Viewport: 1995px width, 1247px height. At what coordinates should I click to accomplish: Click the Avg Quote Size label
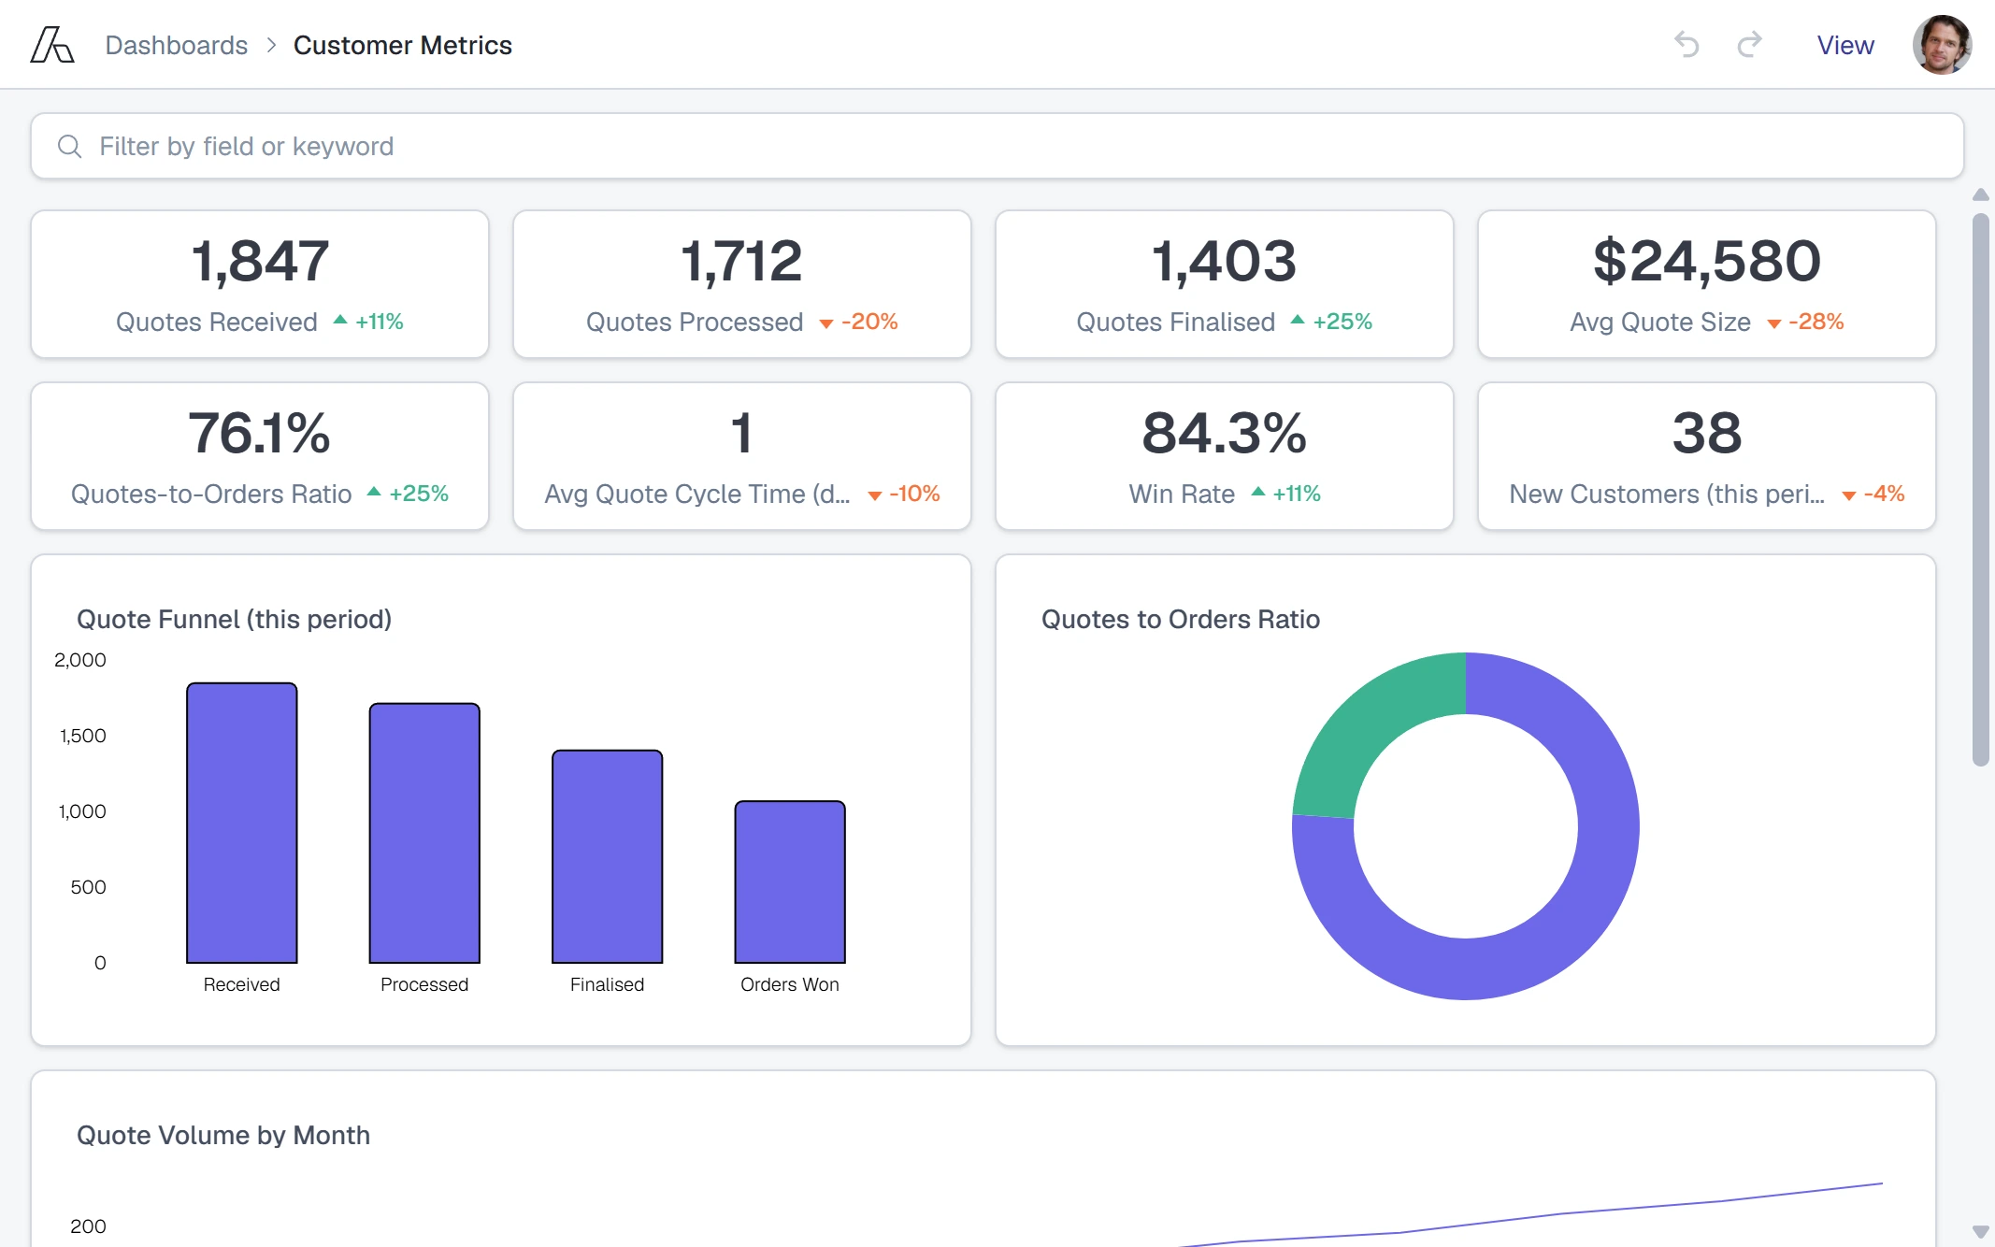pyautogui.click(x=1660, y=322)
